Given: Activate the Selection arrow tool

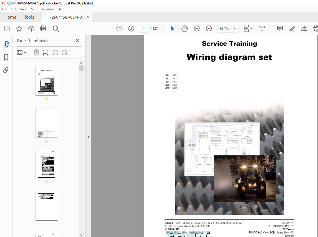Looking at the screenshot, I should [x=172, y=29].
